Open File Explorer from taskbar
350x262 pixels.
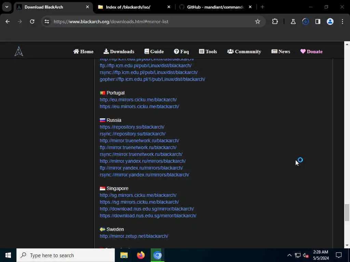(124, 255)
